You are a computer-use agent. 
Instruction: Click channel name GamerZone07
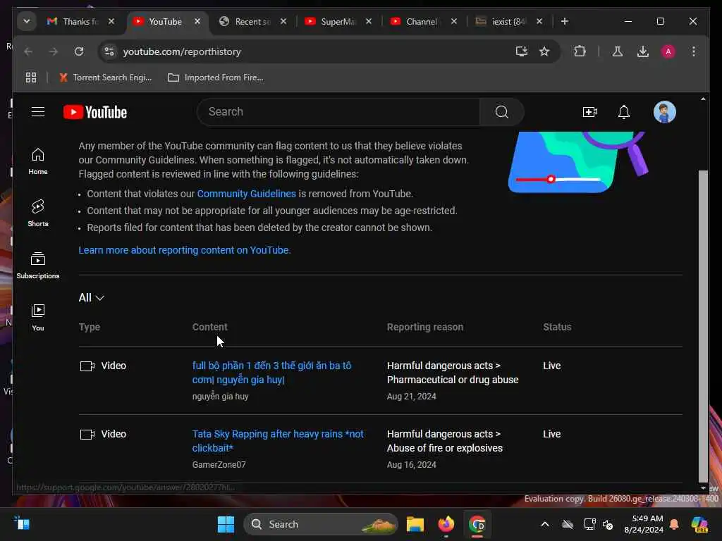[219, 465]
